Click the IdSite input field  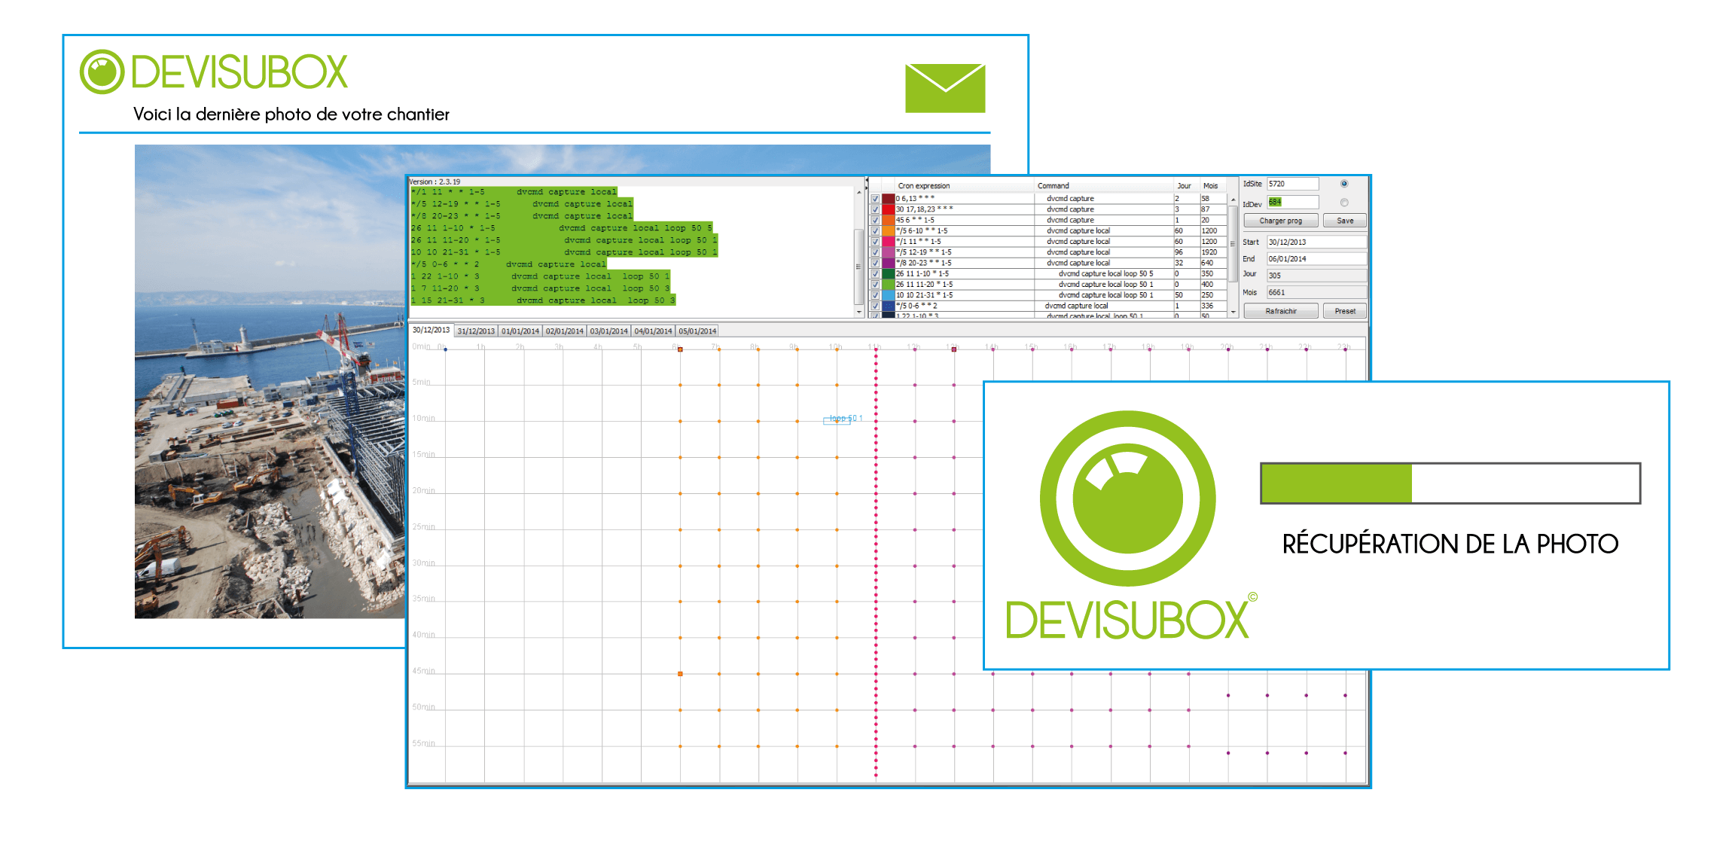pos(1293,184)
